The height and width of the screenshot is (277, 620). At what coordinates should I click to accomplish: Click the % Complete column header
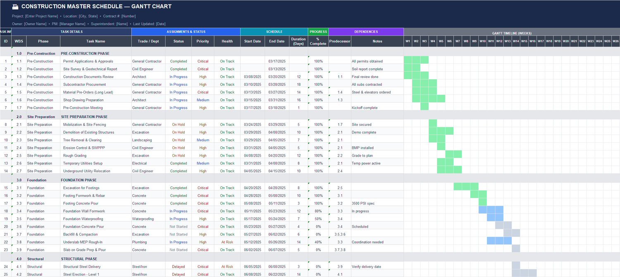[x=318, y=41]
